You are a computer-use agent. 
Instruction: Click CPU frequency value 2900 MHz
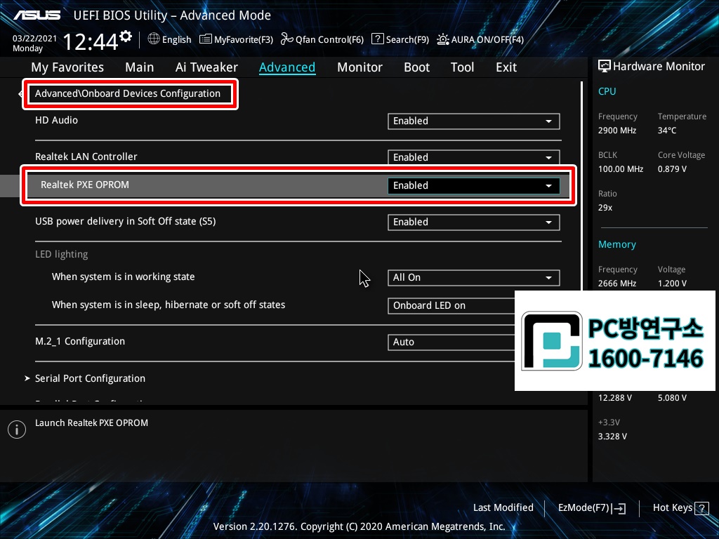tap(616, 131)
